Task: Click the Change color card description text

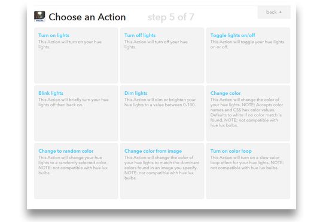Action: coord(246,112)
